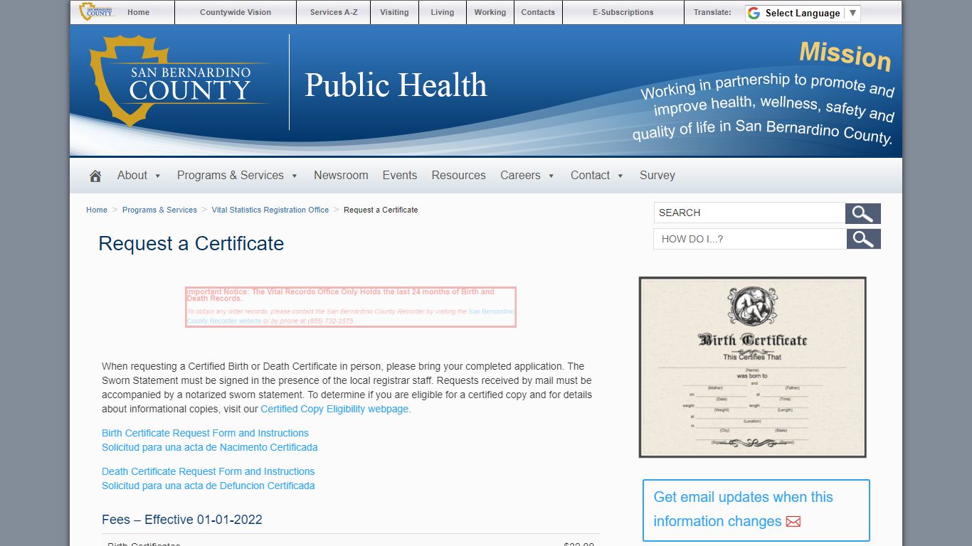Click the email envelope icon for updates
The width and height of the screenshot is (972, 546).
pyautogui.click(x=793, y=522)
